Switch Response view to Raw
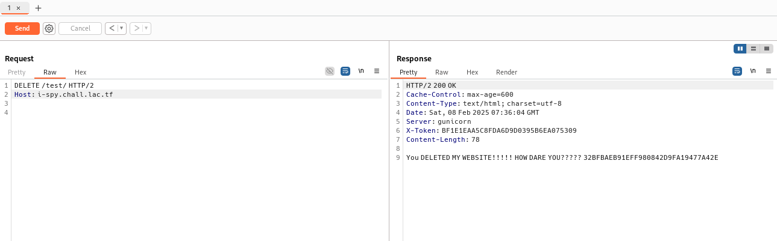The width and height of the screenshot is (777, 241). pos(442,72)
